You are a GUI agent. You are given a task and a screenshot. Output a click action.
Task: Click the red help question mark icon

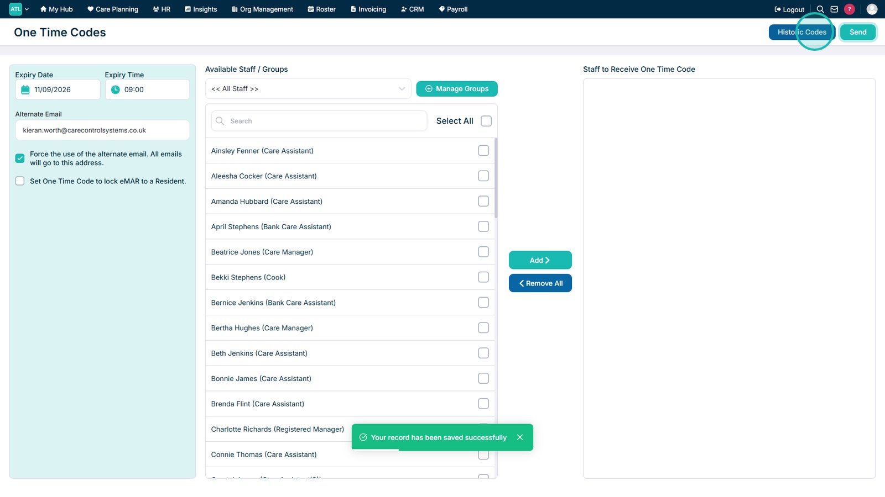[x=850, y=9]
